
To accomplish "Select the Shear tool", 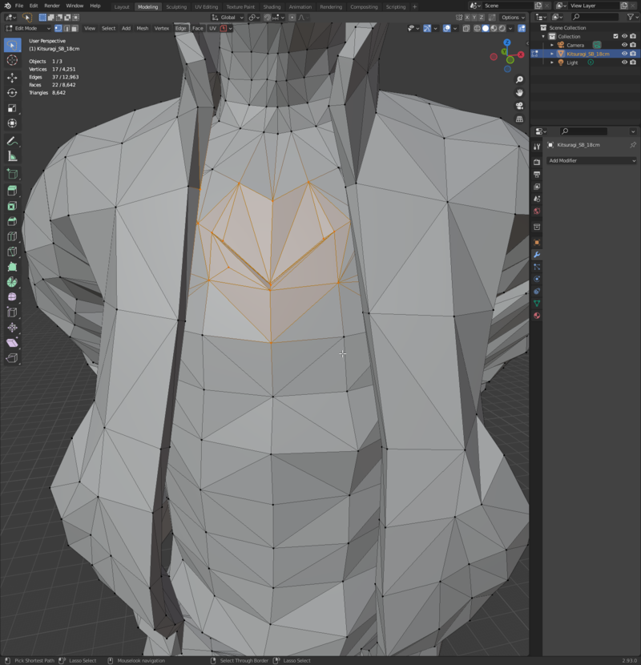I will pos(12,343).
